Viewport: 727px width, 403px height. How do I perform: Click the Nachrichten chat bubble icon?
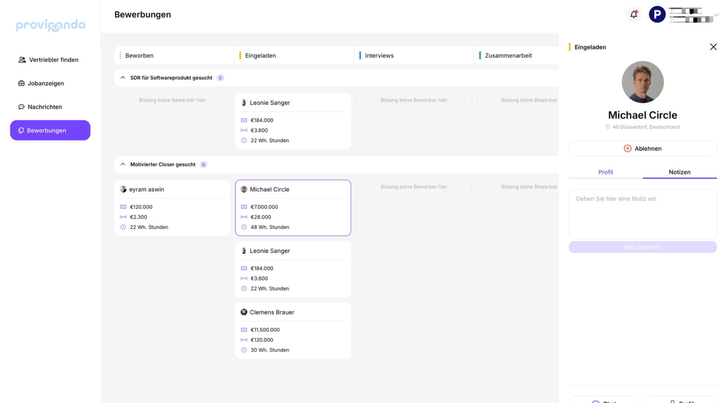(21, 107)
